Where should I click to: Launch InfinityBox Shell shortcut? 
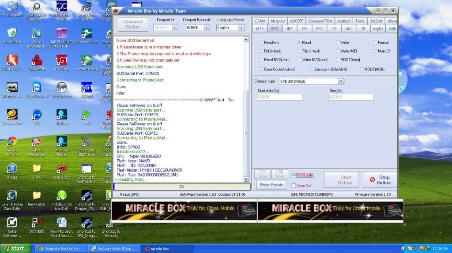[x=62, y=11]
